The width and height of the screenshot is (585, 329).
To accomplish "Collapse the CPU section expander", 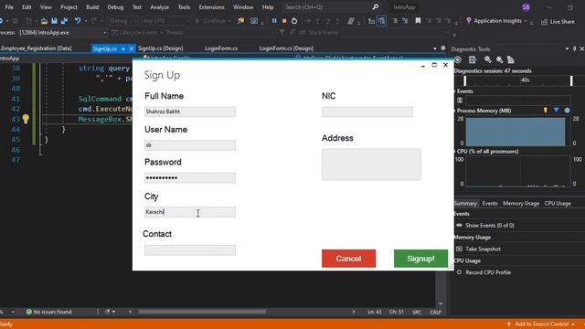I will coord(455,152).
